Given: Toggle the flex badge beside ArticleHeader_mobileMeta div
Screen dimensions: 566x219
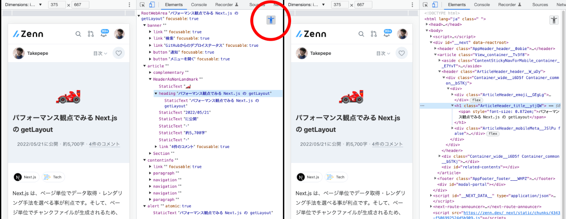Looking at the screenshot, I should [x=492, y=133].
